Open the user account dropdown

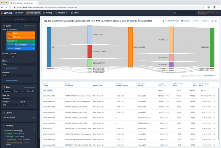click(x=208, y=13)
